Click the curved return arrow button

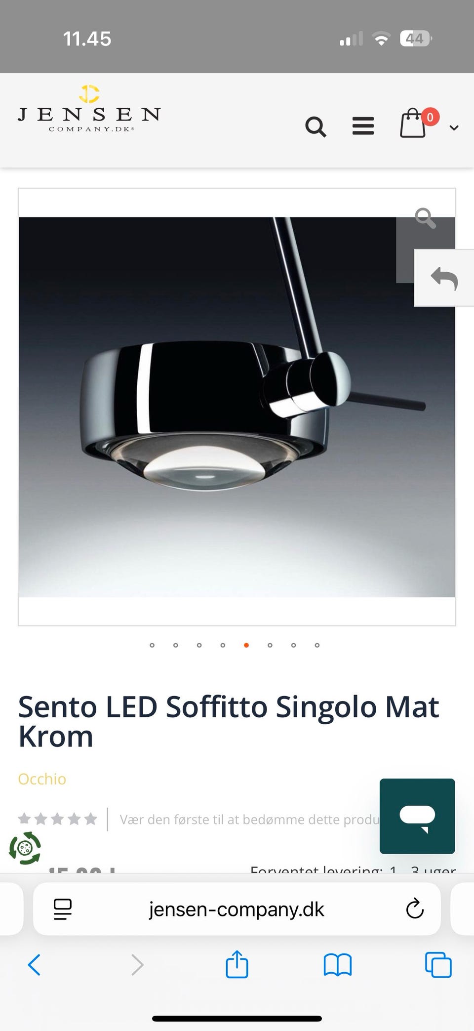pos(444,278)
